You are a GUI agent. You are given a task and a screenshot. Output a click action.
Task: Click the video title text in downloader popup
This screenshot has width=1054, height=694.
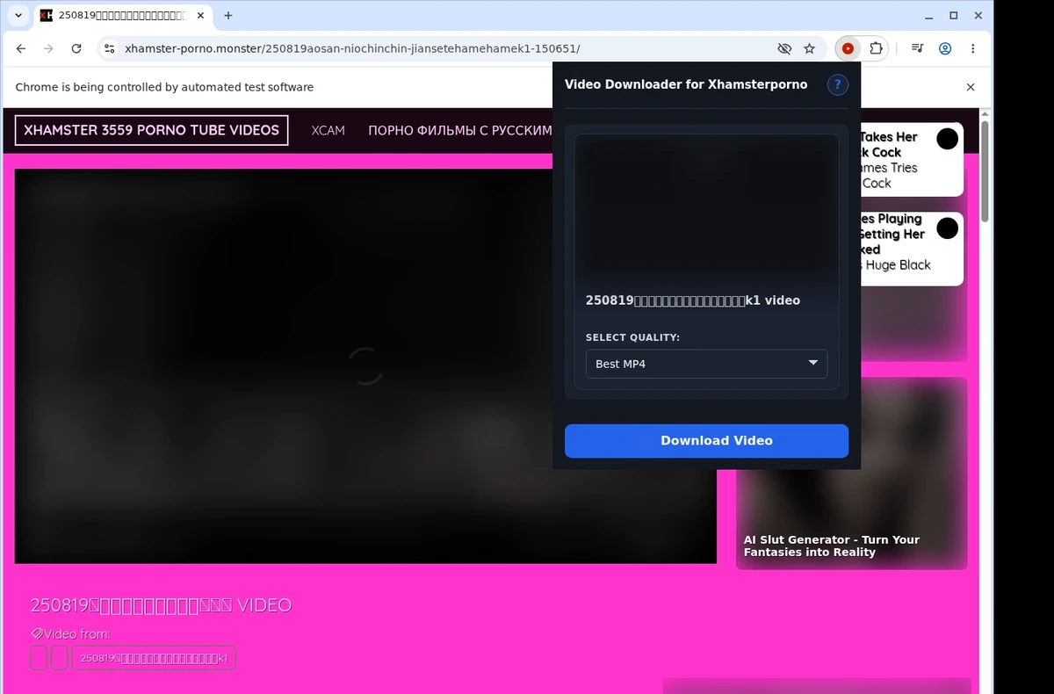(x=693, y=300)
